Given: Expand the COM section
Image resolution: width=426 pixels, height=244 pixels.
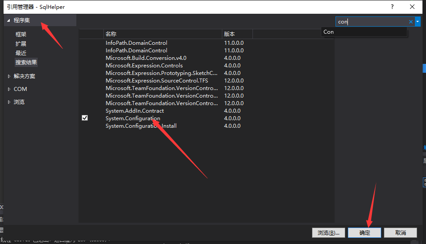Looking at the screenshot, I should point(9,89).
